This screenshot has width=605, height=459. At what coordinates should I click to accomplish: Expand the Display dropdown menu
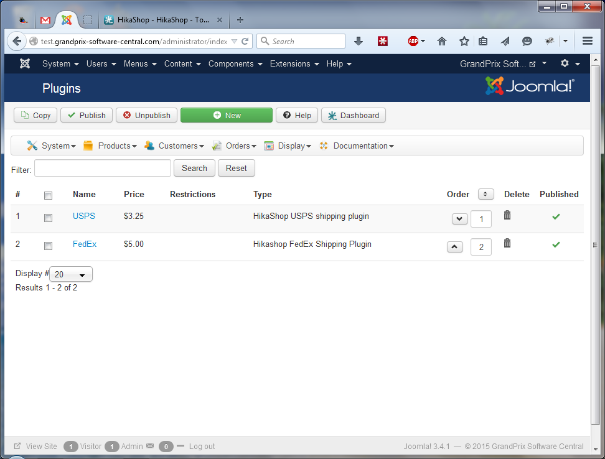click(x=288, y=146)
